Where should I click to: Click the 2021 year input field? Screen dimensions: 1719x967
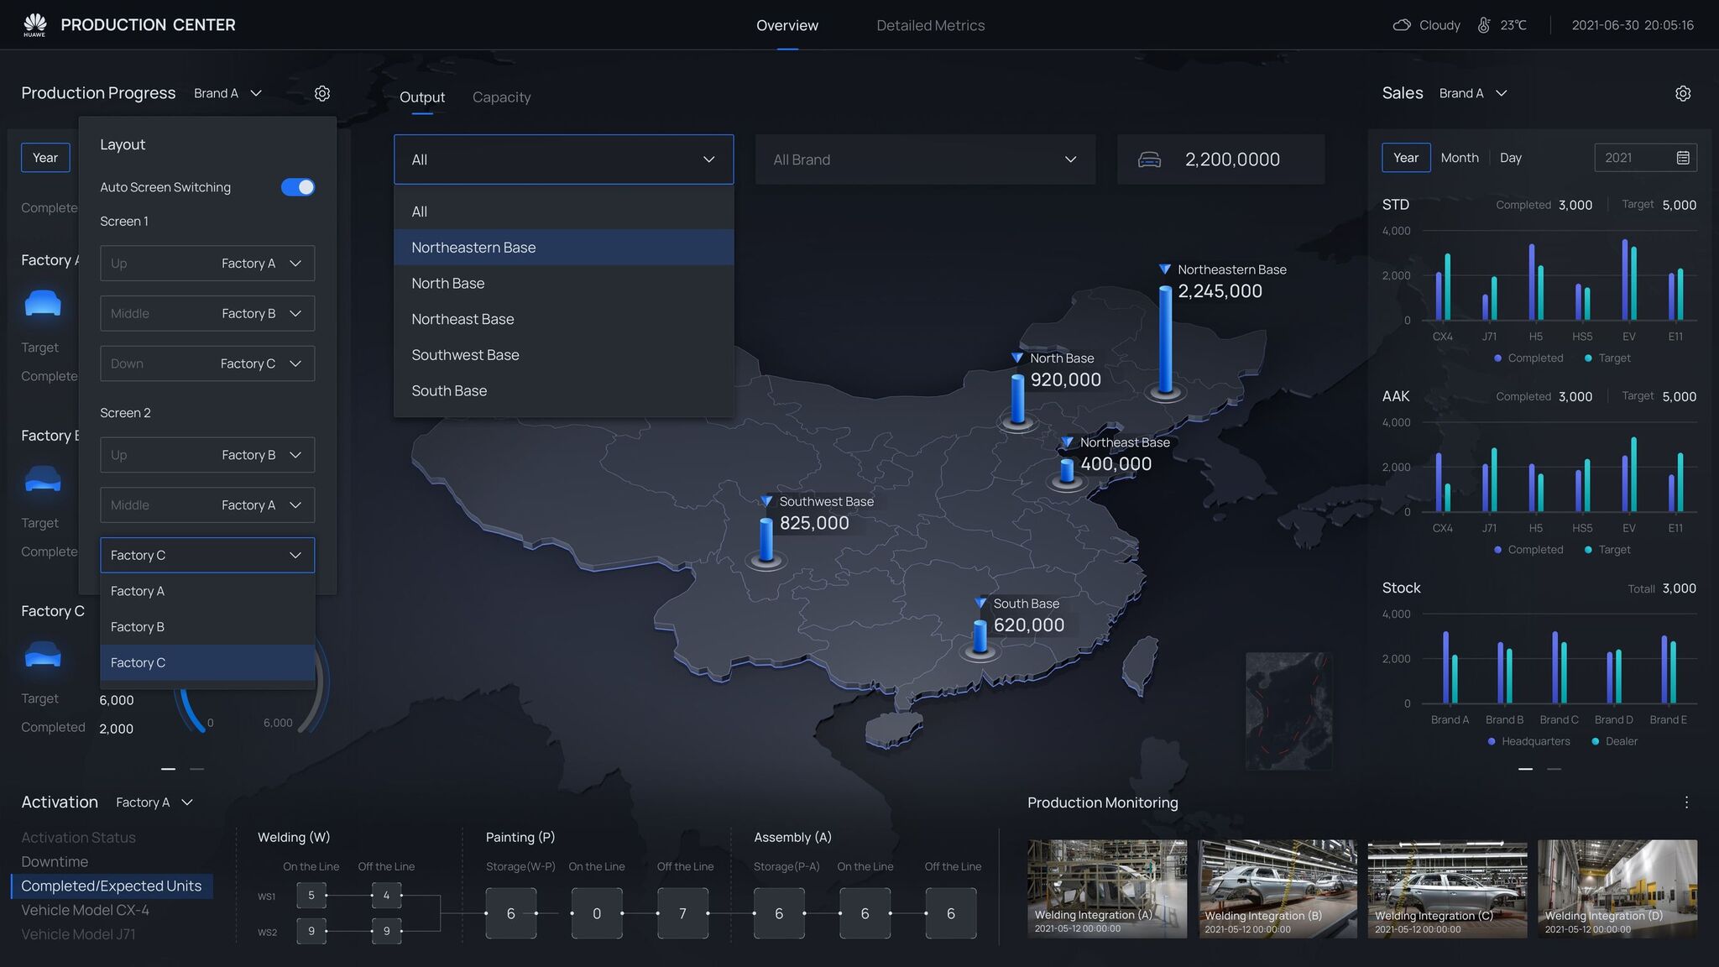[x=1645, y=158]
